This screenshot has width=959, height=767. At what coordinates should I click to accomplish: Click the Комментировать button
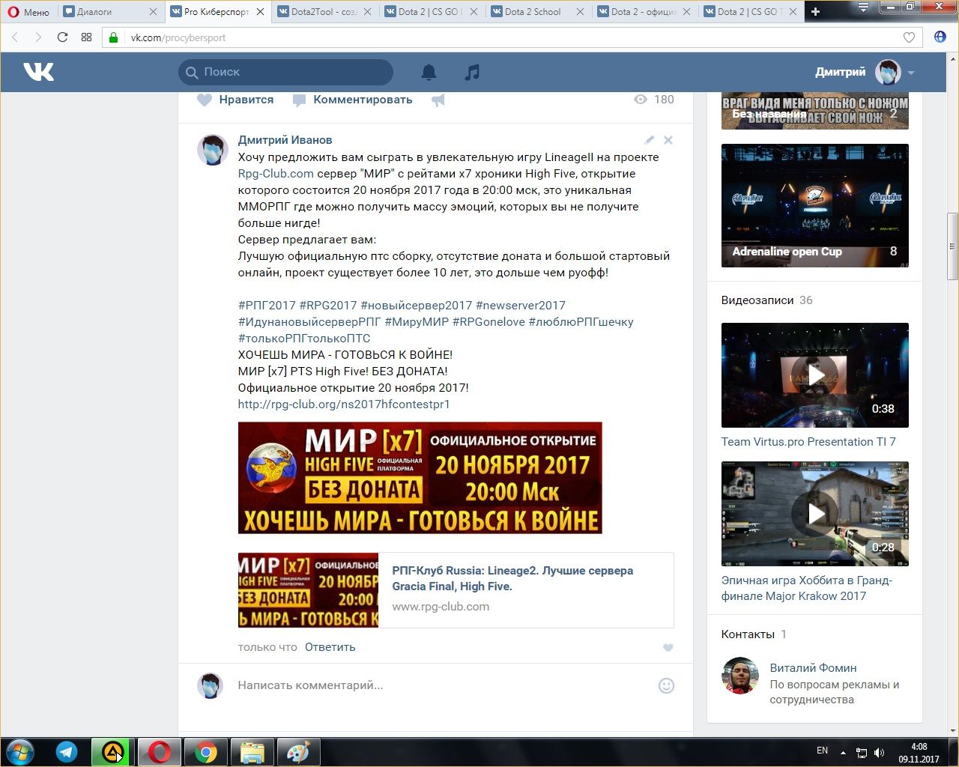[x=352, y=100]
